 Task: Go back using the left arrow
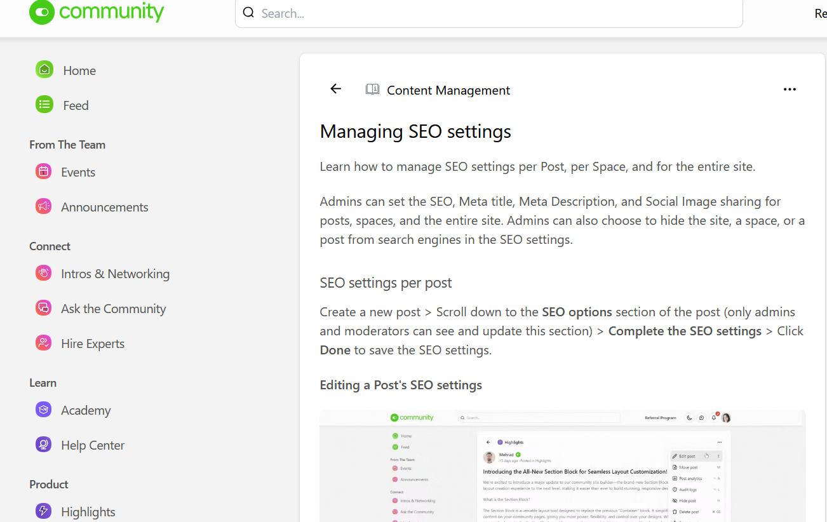tap(336, 89)
